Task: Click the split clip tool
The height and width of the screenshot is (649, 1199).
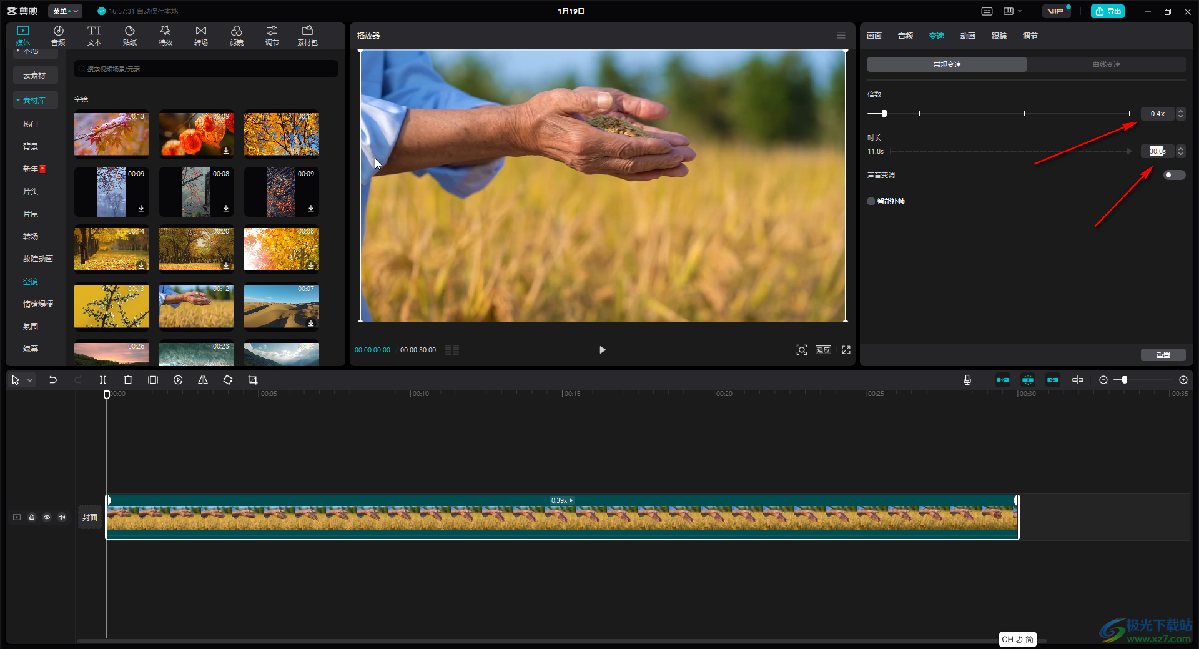Action: click(103, 380)
